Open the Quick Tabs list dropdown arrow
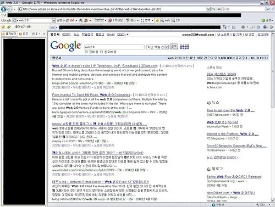Viewport: 275px width, 207px height. tap(56, 27)
